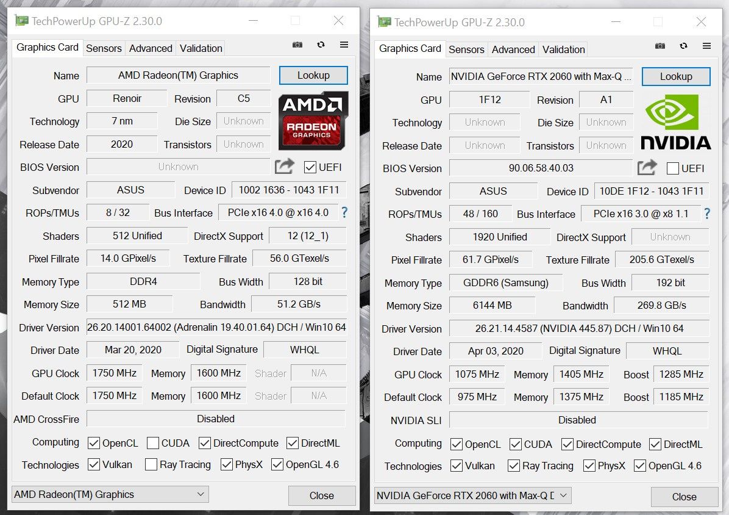Switch to Validation tab in NVIDIA window
This screenshot has width=729, height=515.
563,49
